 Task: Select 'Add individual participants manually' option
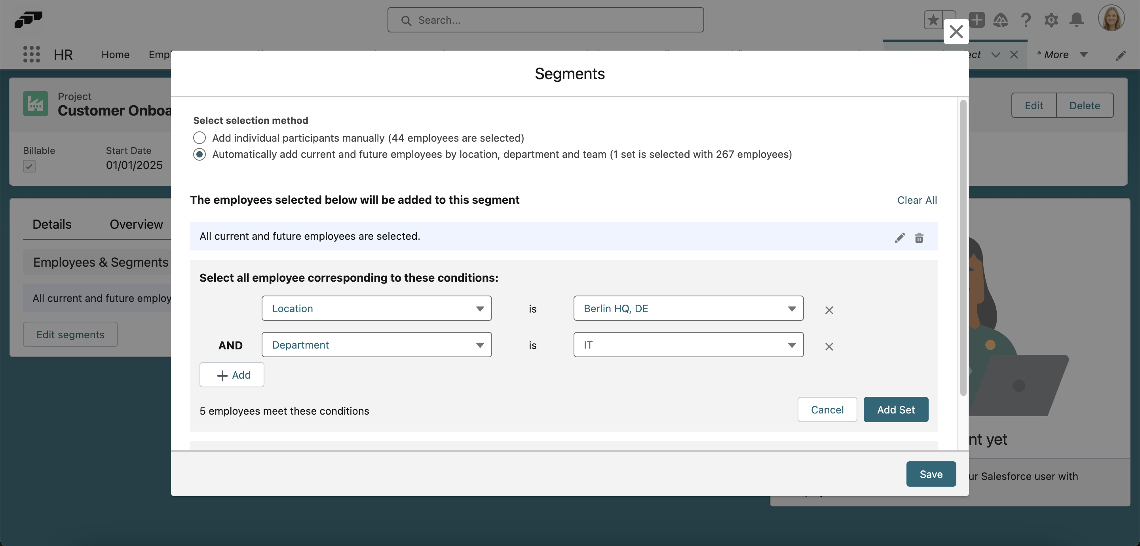[199, 138]
